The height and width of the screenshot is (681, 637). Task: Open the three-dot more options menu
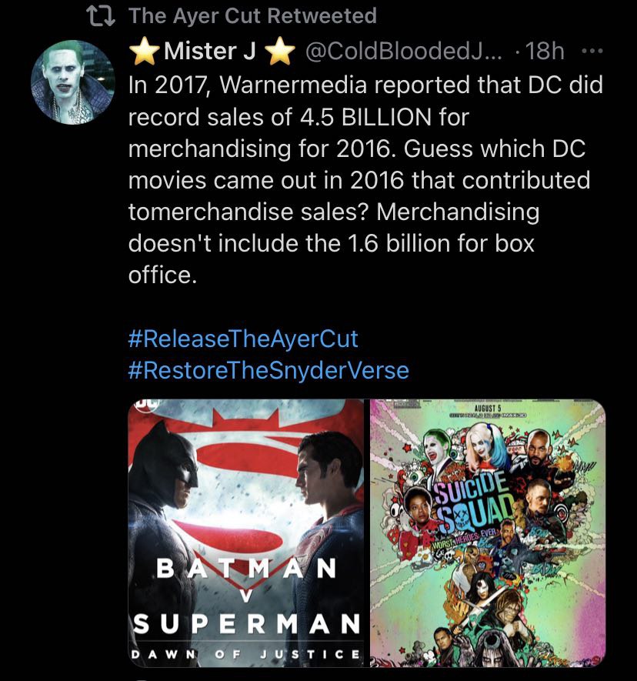coord(591,52)
